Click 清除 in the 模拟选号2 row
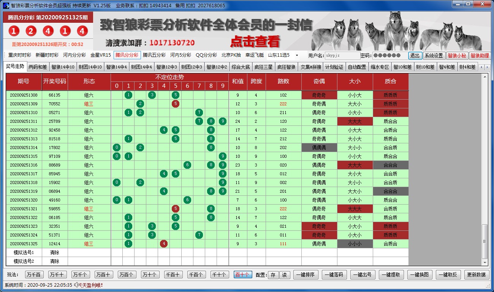 tap(55, 261)
